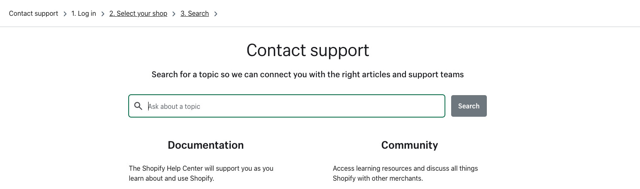This screenshot has height=189, width=640.
Task: Select the 1. Log in breadcrumb step
Action: coord(83,13)
